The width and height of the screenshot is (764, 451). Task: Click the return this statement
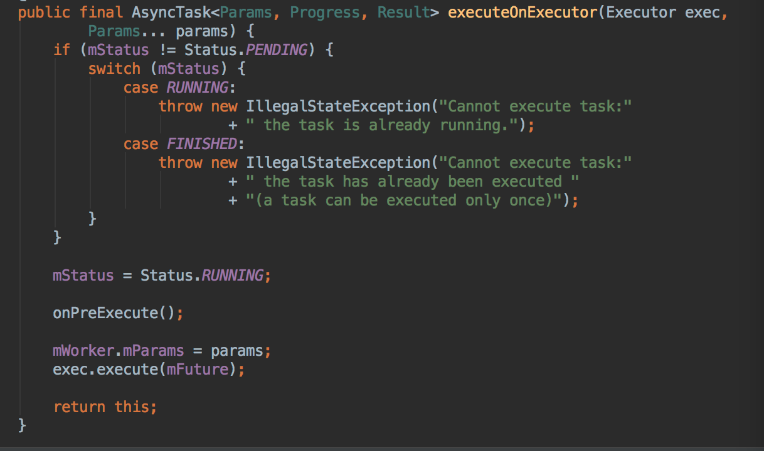[x=105, y=407]
